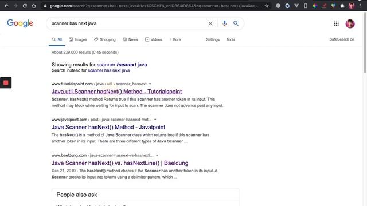The width and height of the screenshot is (367, 206).
Task: Click the address bar URL field
Action: pos(154,6)
